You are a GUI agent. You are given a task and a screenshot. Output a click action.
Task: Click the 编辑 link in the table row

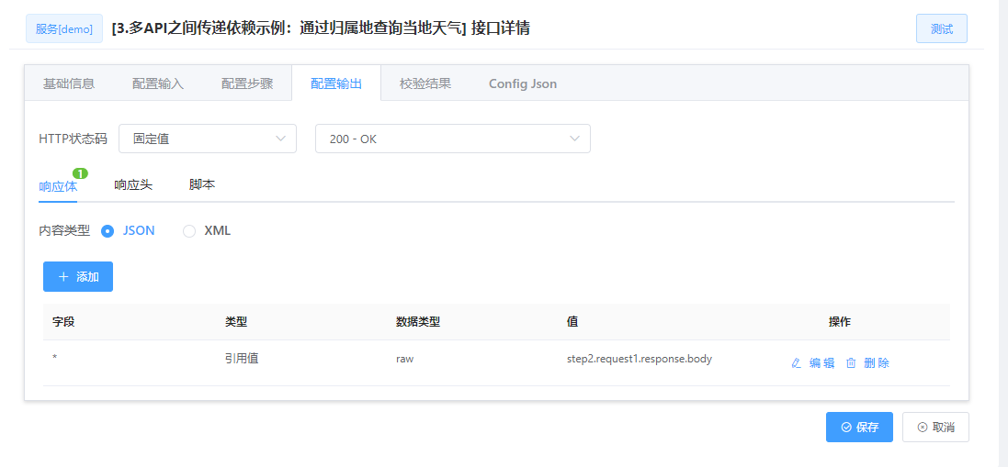point(821,363)
